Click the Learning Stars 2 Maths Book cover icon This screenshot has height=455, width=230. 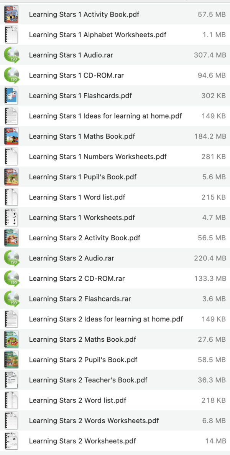click(x=11, y=339)
